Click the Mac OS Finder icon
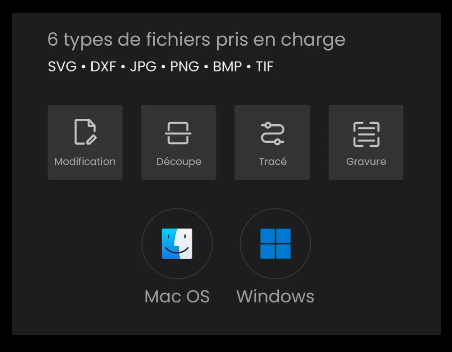Image resolution: width=452 pixels, height=352 pixels. pos(177,244)
